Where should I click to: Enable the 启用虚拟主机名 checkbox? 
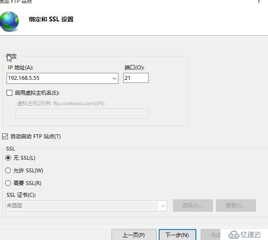coord(9,93)
